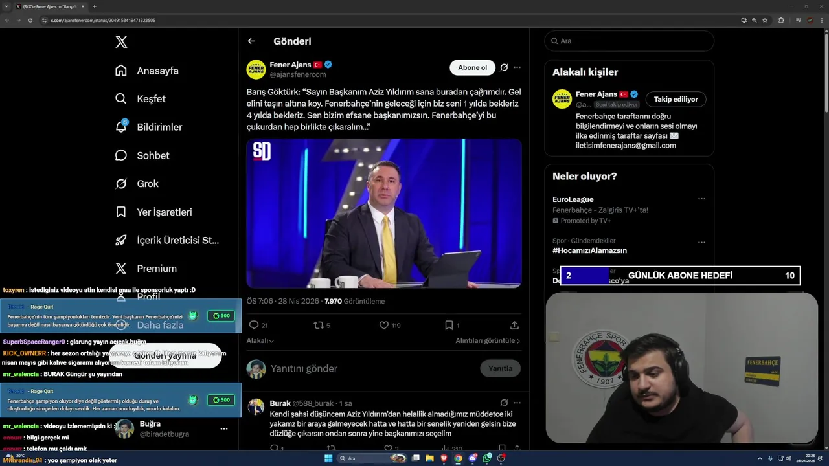Go back using the Gönderi arrow
The image size is (829, 466).
coord(251,41)
